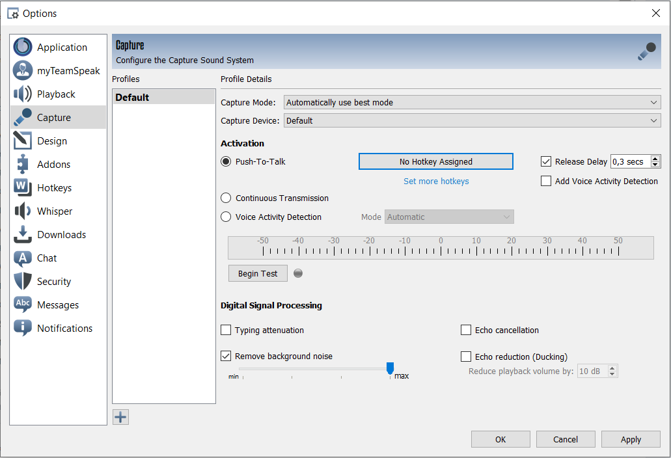The height and width of the screenshot is (458, 671).
Task: Click the Release Delay seconds field
Action: [x=631, y=161]
